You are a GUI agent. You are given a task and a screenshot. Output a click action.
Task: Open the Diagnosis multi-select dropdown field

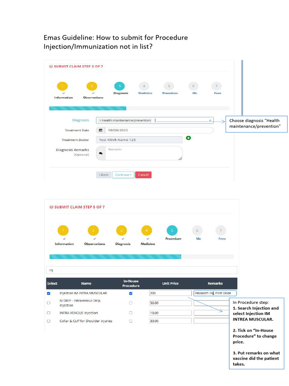155,120
